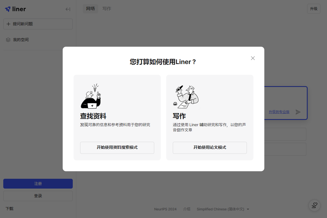Click the 开始使用资料搜索模式 button
This screenshot has width=327, height=218.
pos(117,148)
